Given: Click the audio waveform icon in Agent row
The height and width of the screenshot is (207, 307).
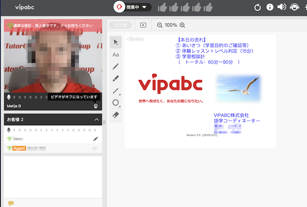Looking at the screenshot, I should click(x=95, y=148).
